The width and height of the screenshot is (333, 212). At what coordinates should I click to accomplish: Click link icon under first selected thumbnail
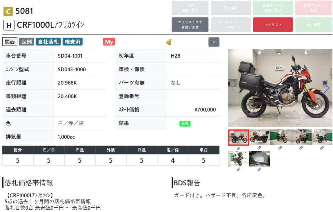(238, 148)
